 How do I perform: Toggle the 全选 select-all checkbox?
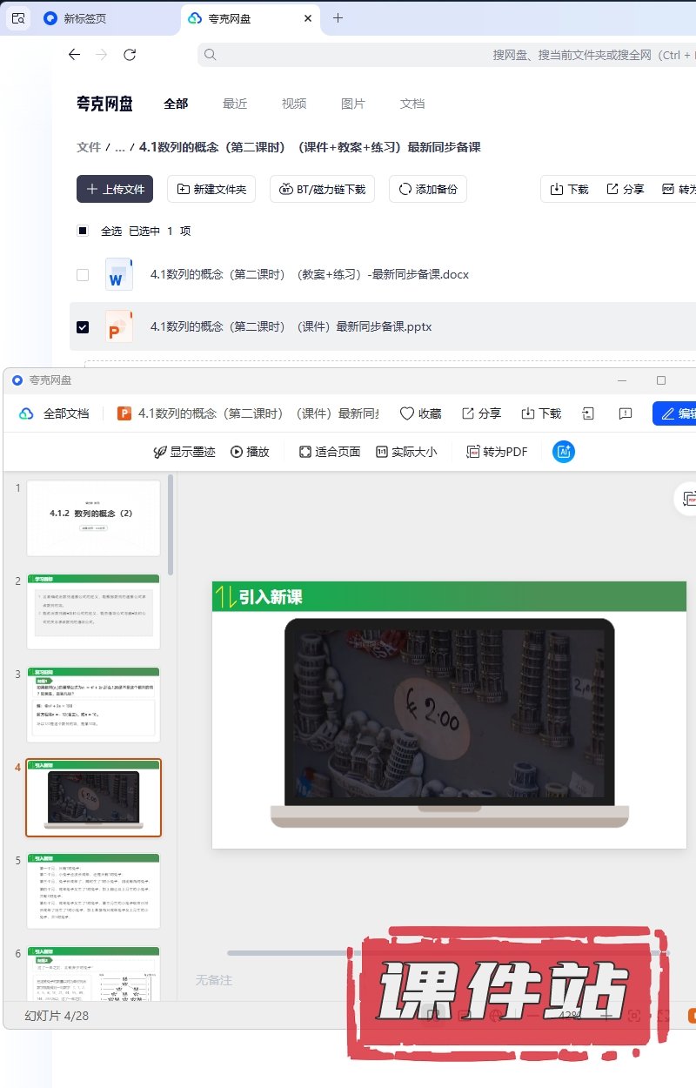(x=83, y=231)
